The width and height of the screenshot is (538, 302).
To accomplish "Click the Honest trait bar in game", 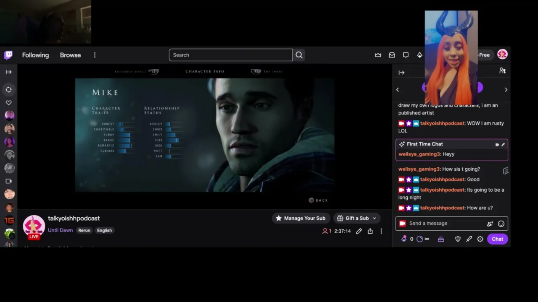I will tap(126, 124).
